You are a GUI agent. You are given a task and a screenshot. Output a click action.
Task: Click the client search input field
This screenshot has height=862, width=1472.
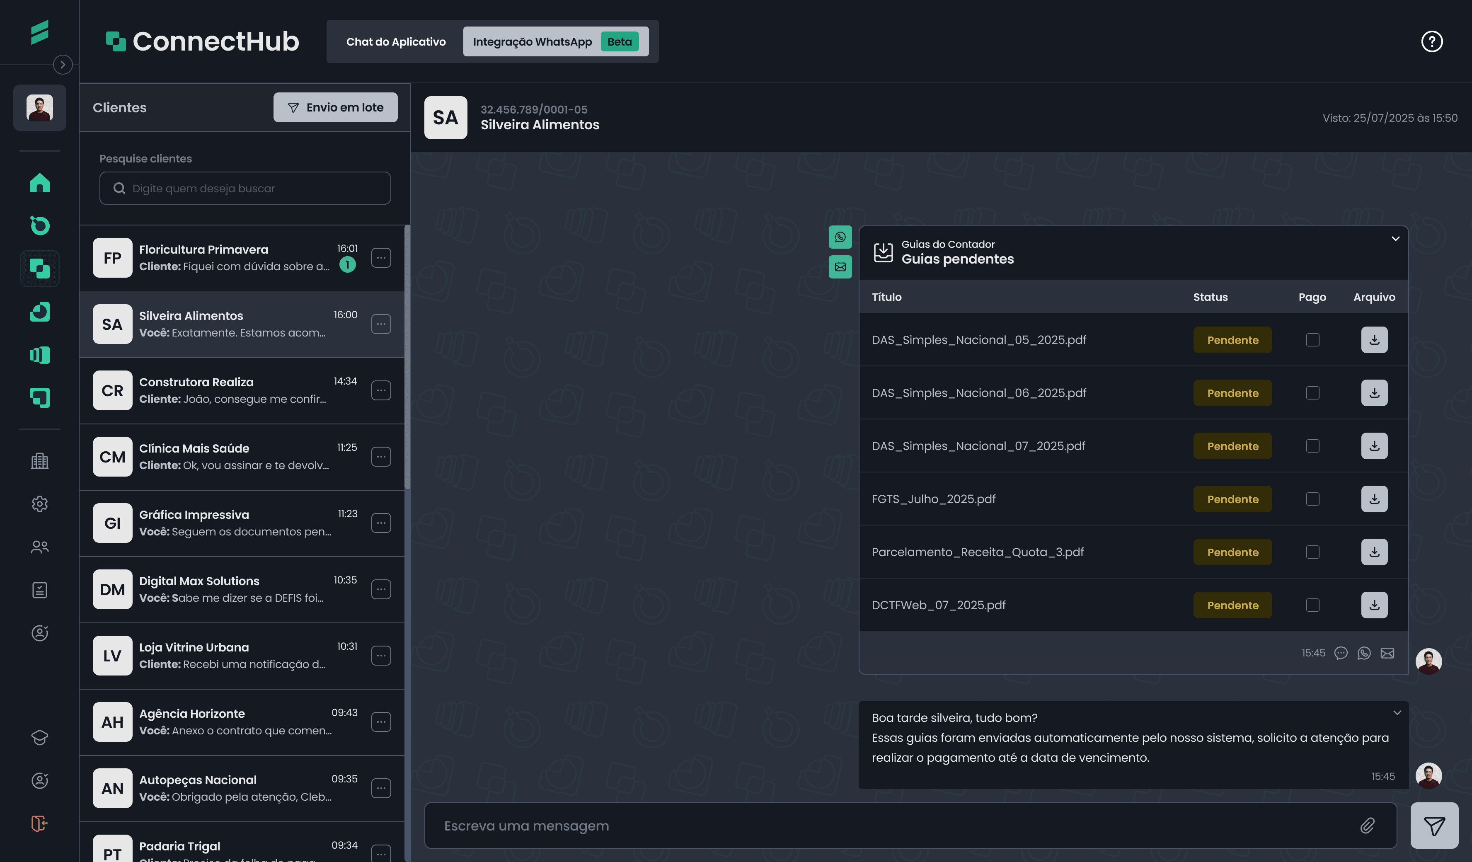pos(245,188)
